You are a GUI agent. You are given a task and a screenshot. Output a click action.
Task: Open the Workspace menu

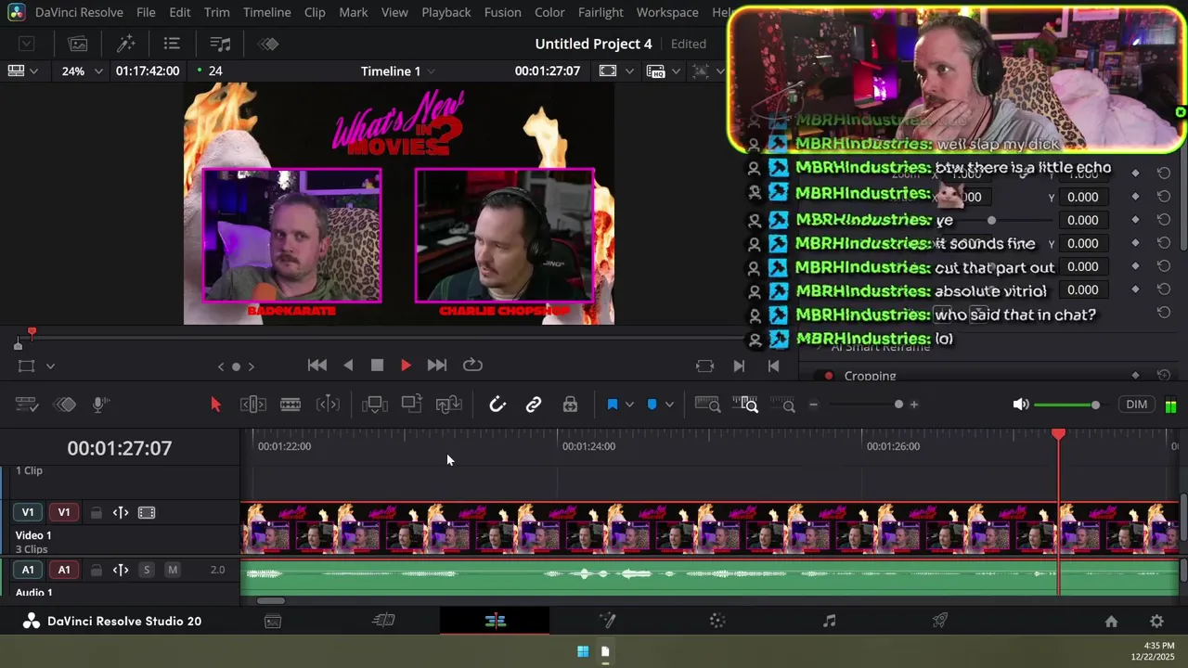coord(667,12)
